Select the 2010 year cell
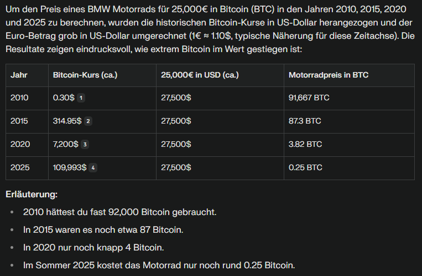422x276 pixels. pyautogui.click(x=19, y=98)
